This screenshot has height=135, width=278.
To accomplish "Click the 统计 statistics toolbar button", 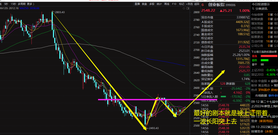I will click(x=159, y=4).
